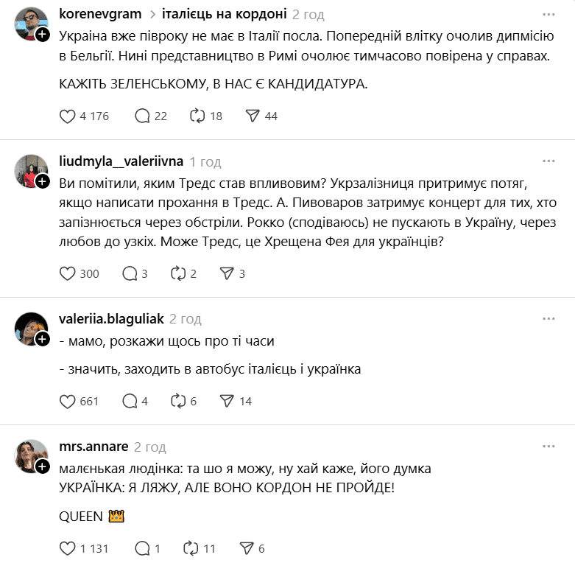Open the 'італієць на кордоні' topic
This screenshot has height=563, width=575.
point(224,15)
